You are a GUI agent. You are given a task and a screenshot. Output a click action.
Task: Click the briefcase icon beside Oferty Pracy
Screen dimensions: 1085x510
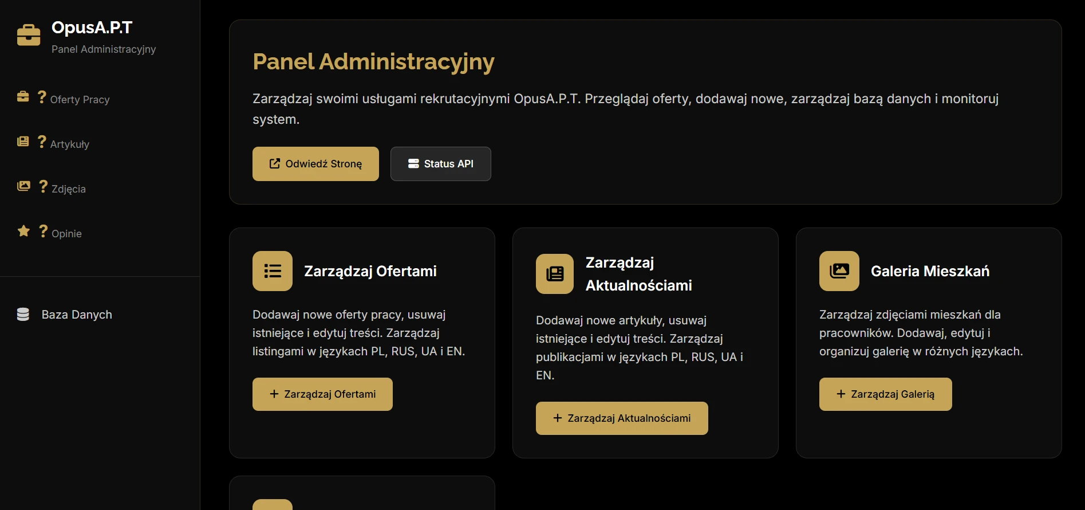pyautogui.click(x=23, y=96)
